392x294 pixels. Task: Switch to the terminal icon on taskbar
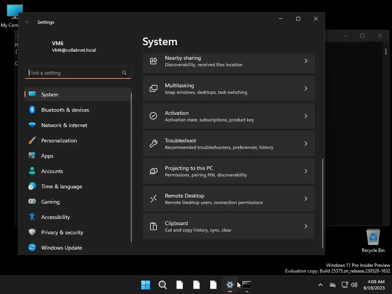coord(247,285)
